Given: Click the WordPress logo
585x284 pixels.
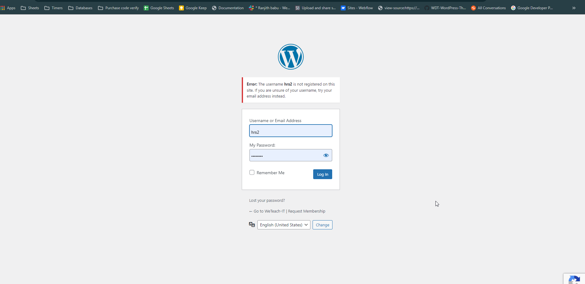Looking at the screenshot, I should [x=291, y=57].
